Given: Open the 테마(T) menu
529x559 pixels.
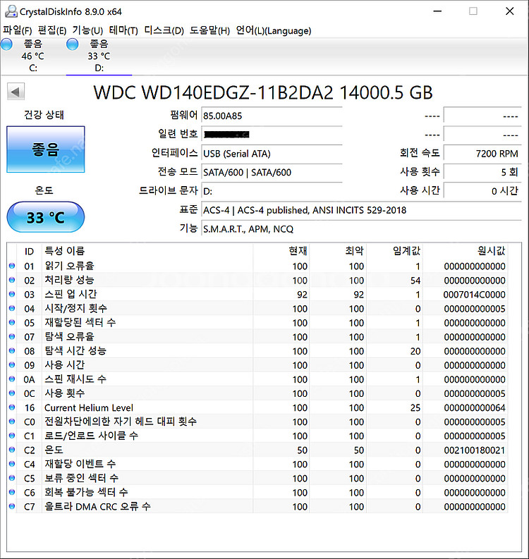Looking at the screenshot, I should click(x=123, y=30).
